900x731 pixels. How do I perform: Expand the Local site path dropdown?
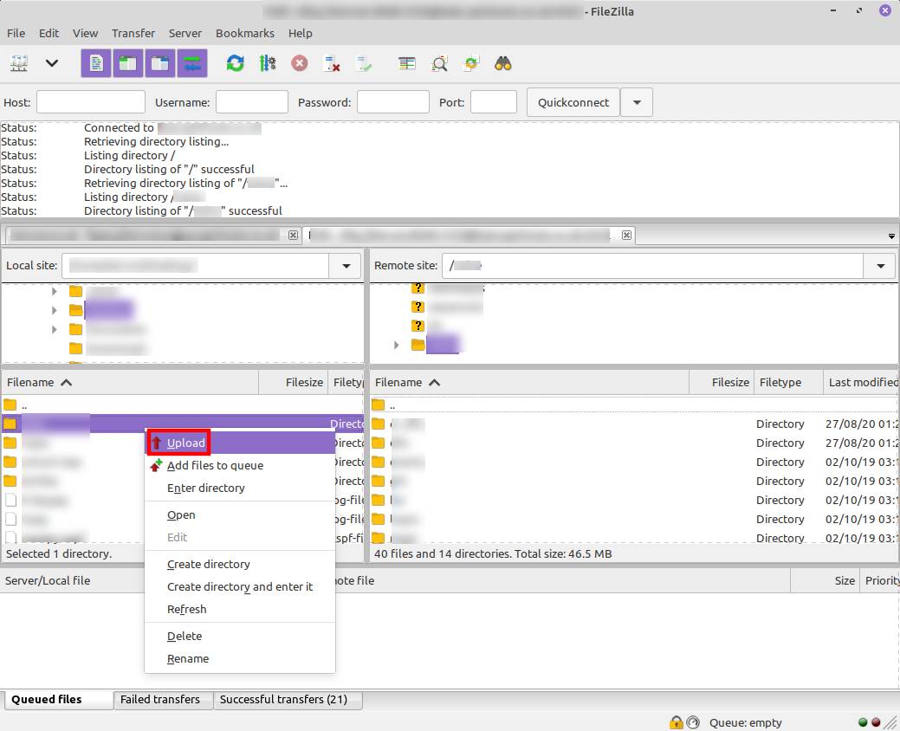346,266
